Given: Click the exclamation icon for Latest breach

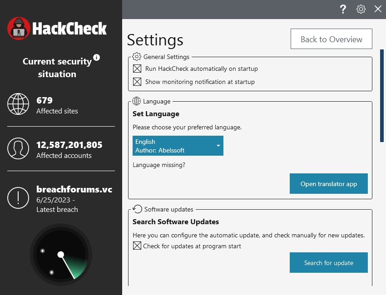Looking at the screenshot, I should coord(18,198).
